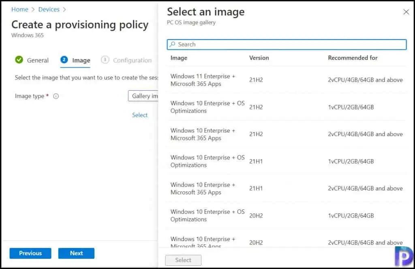415x269 pixels.
Task: Close the Select an image panel
Action: click(406, 12)
